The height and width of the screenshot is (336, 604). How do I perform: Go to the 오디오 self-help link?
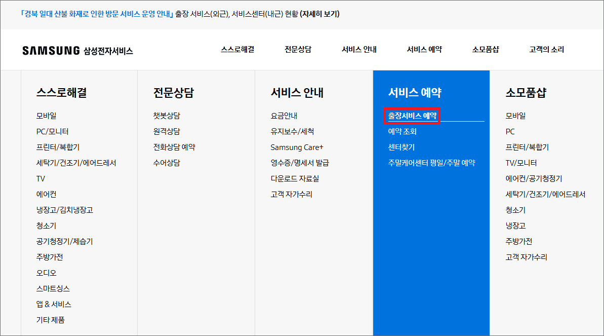(x=46, y=273)
